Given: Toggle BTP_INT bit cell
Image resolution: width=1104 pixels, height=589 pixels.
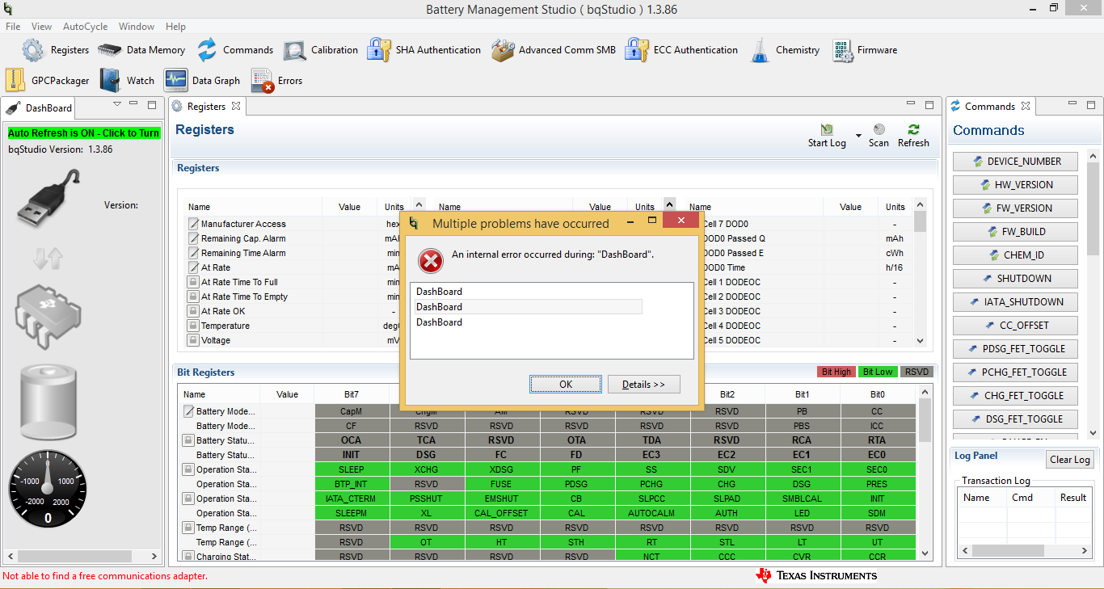Looking at the screenshot, I should point(352,484).
